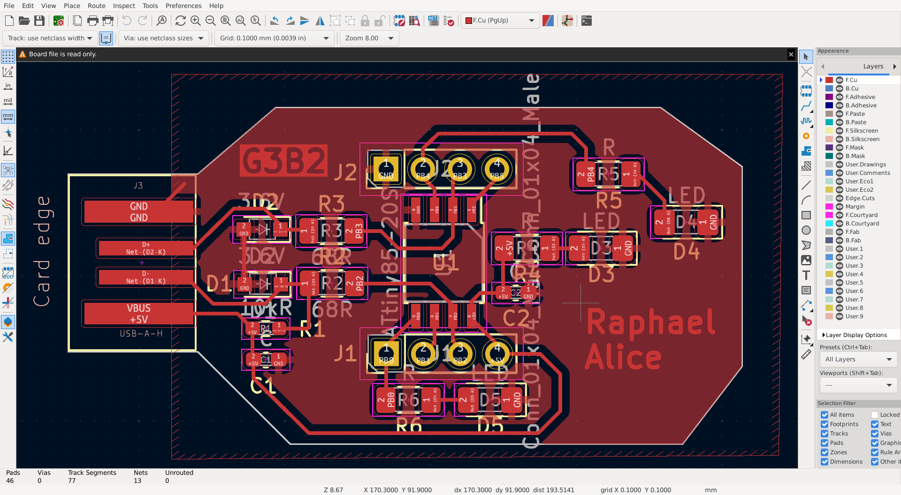Image resolution: width=901 pixels, height=495 pixels.
Task: Open the Route menu
Action: 97,6
